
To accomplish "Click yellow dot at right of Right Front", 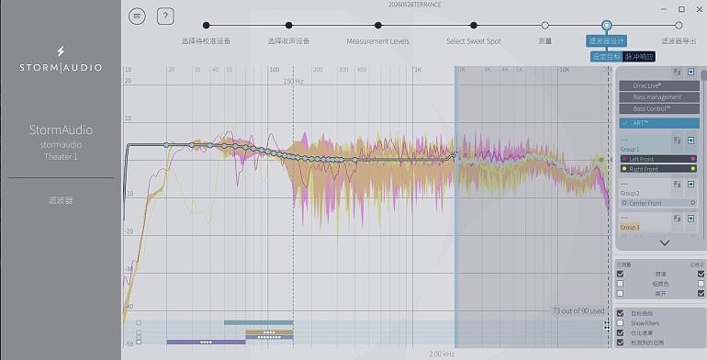I will point(693,169).
